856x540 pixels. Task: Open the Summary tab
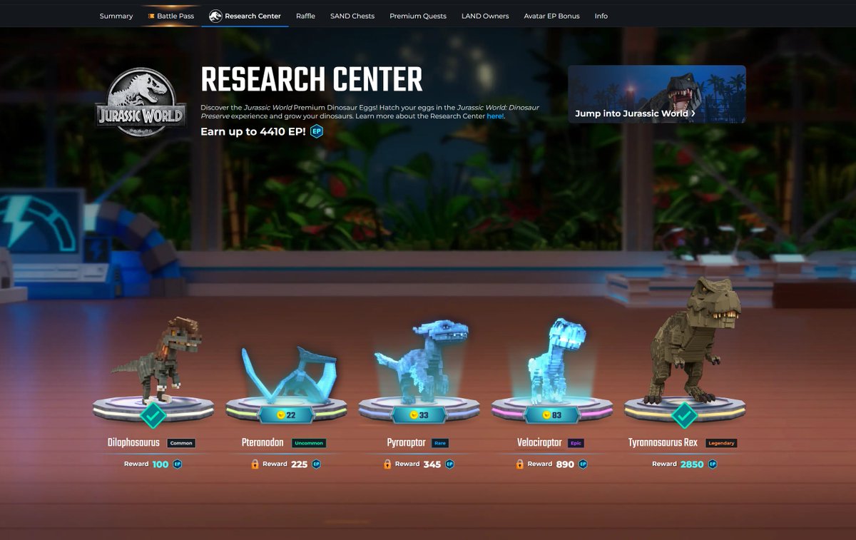pyautogui.click(x=116, y=16)
